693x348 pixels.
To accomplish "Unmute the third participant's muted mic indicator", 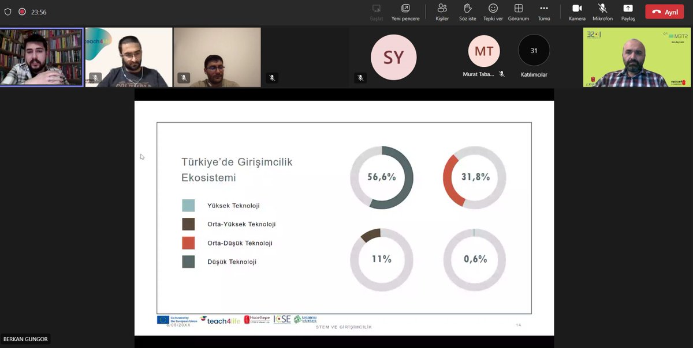I will tap(183, 77).
